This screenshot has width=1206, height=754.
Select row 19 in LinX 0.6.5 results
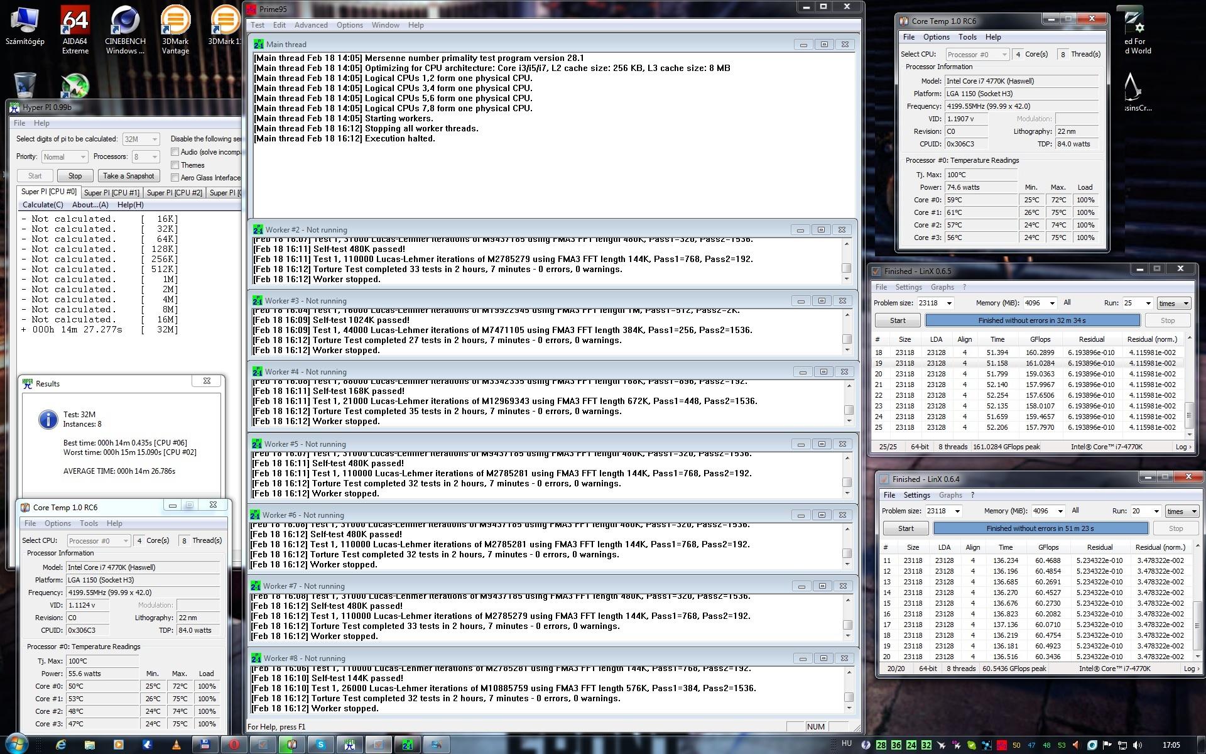point(1028,363)
